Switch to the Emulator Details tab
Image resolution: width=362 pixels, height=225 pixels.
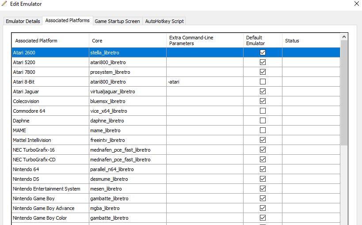tap(23, 21)
